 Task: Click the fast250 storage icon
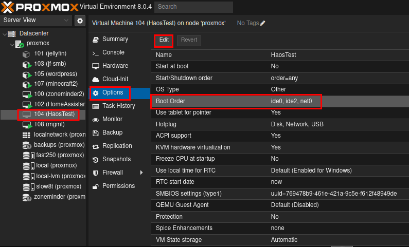pyautogui.click(x=28, y=156)
